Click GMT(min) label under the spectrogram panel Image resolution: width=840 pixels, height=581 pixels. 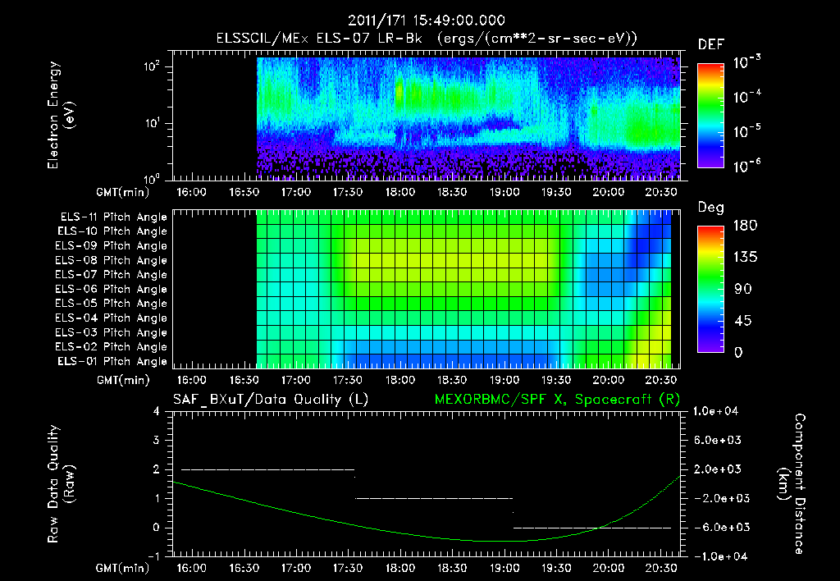point(123,192)
